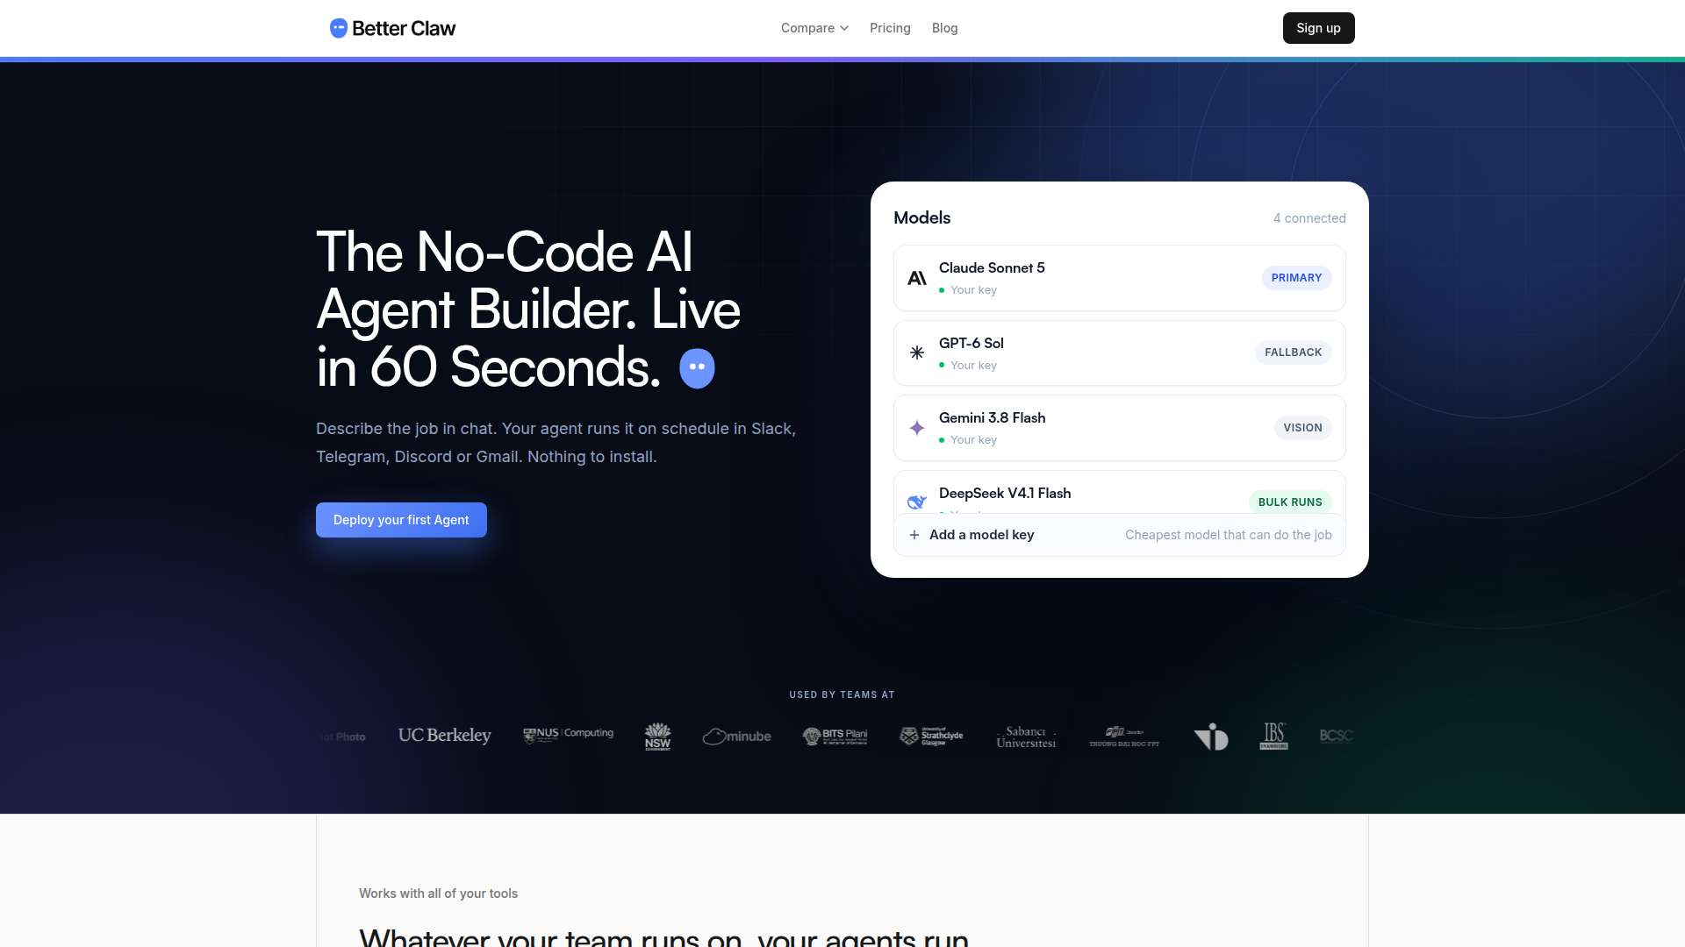Click the Better Claw logo icon

[339, 28]
